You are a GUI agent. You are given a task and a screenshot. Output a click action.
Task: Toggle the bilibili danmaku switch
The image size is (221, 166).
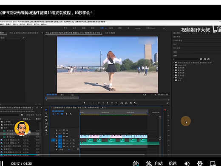coord(136,163)
